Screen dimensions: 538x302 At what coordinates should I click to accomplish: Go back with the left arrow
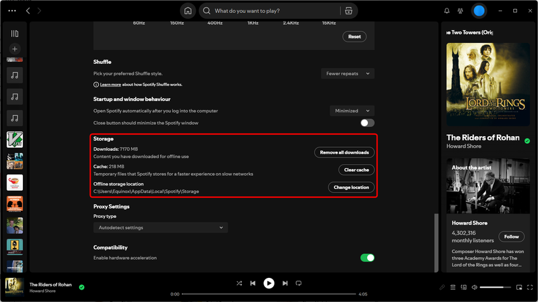click(x=28, y=11)
